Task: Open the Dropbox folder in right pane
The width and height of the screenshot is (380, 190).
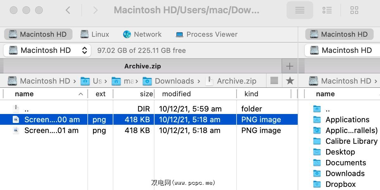Action: 340,184
